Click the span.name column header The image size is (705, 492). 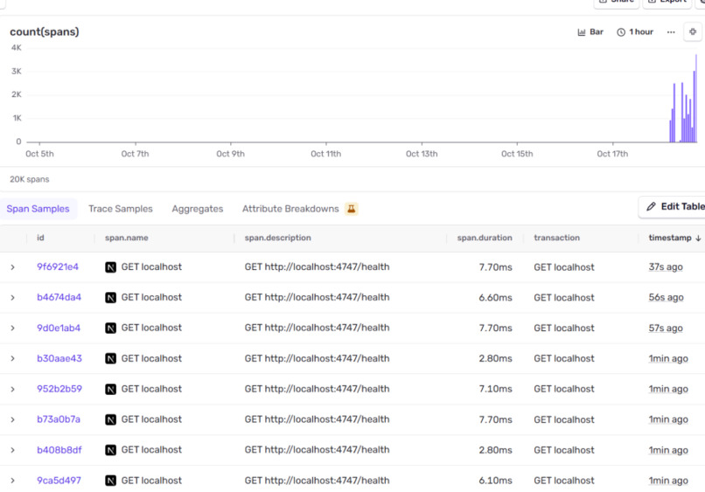(126, 239)
